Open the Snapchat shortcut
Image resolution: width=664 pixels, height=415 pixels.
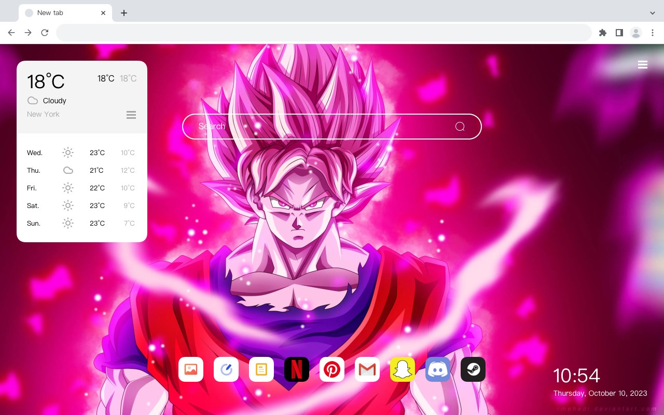pos(403,369)
